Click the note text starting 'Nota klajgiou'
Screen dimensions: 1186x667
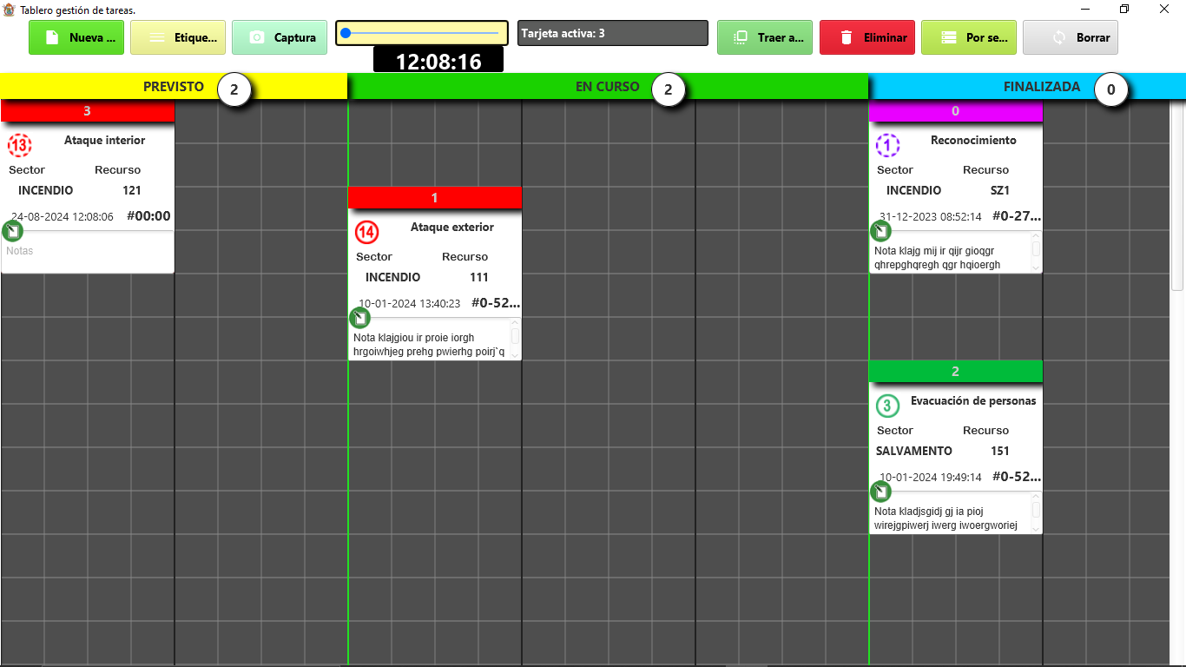click(429, 345)
